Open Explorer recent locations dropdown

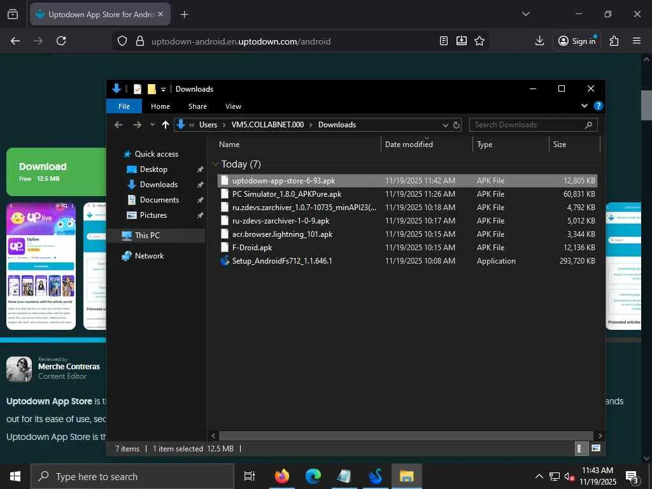tap(153, 125)
